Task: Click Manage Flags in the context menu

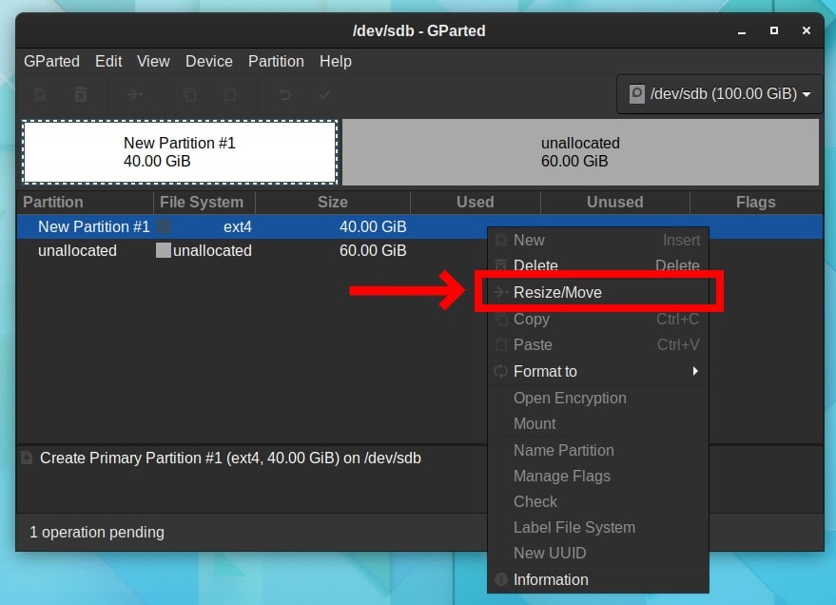Action: click(x=598, y=476)
